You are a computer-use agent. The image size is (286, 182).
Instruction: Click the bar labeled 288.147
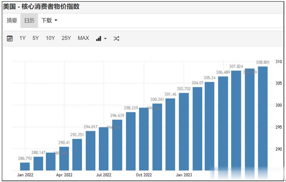tap(38, 164)
